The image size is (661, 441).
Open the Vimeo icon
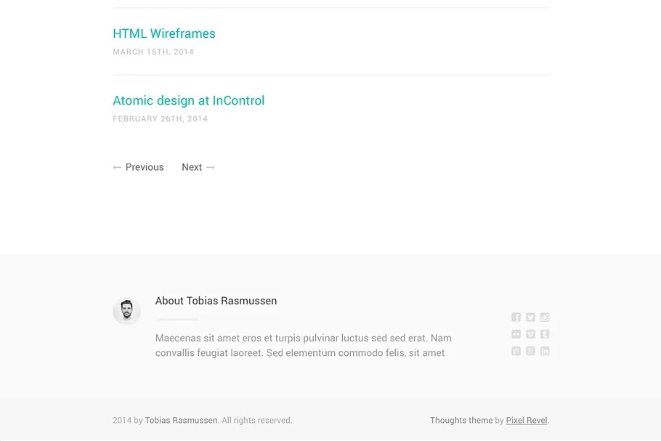pos(530,334)
